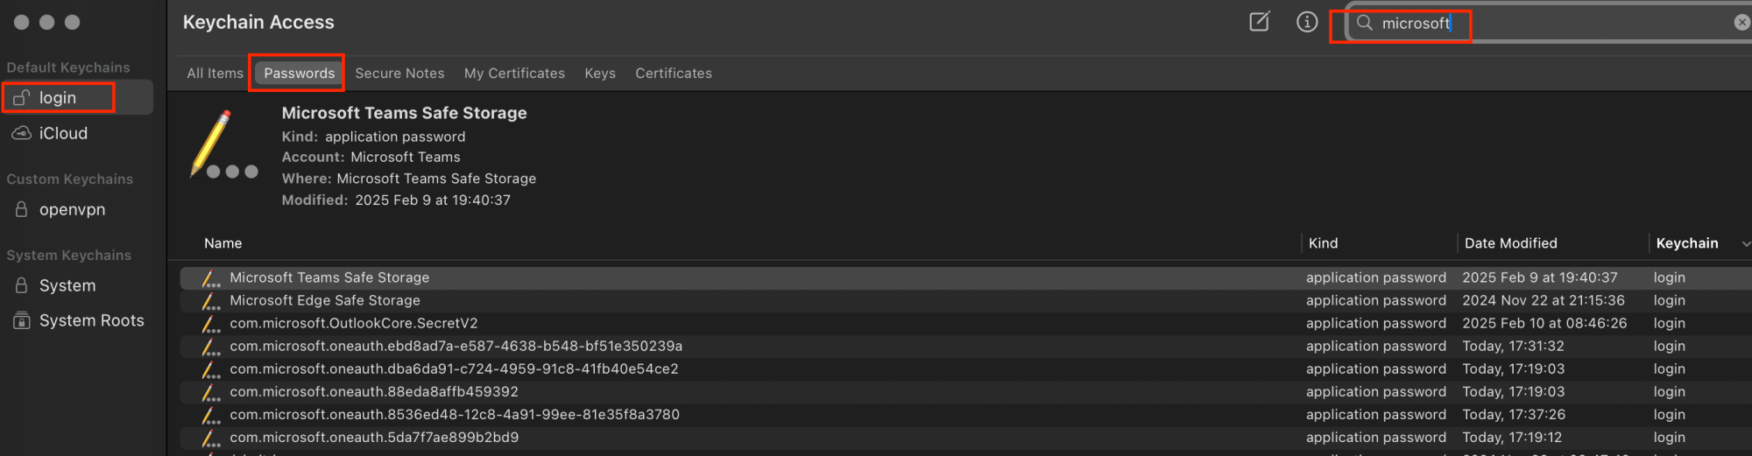
Task: Sort by the Name column header
Action: [x=223, y=243]
